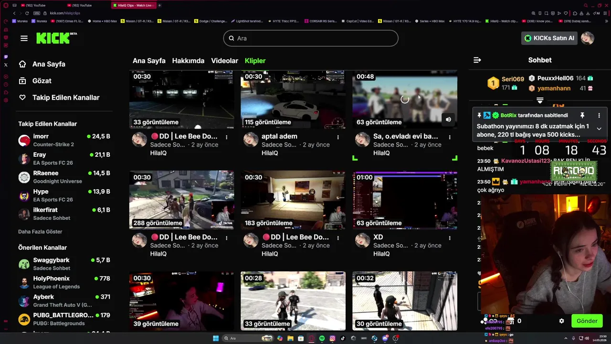This screenshot has width=611, height=344.
Task: Open the Kick hamburger menu
Action: click(x=24, y=38)
